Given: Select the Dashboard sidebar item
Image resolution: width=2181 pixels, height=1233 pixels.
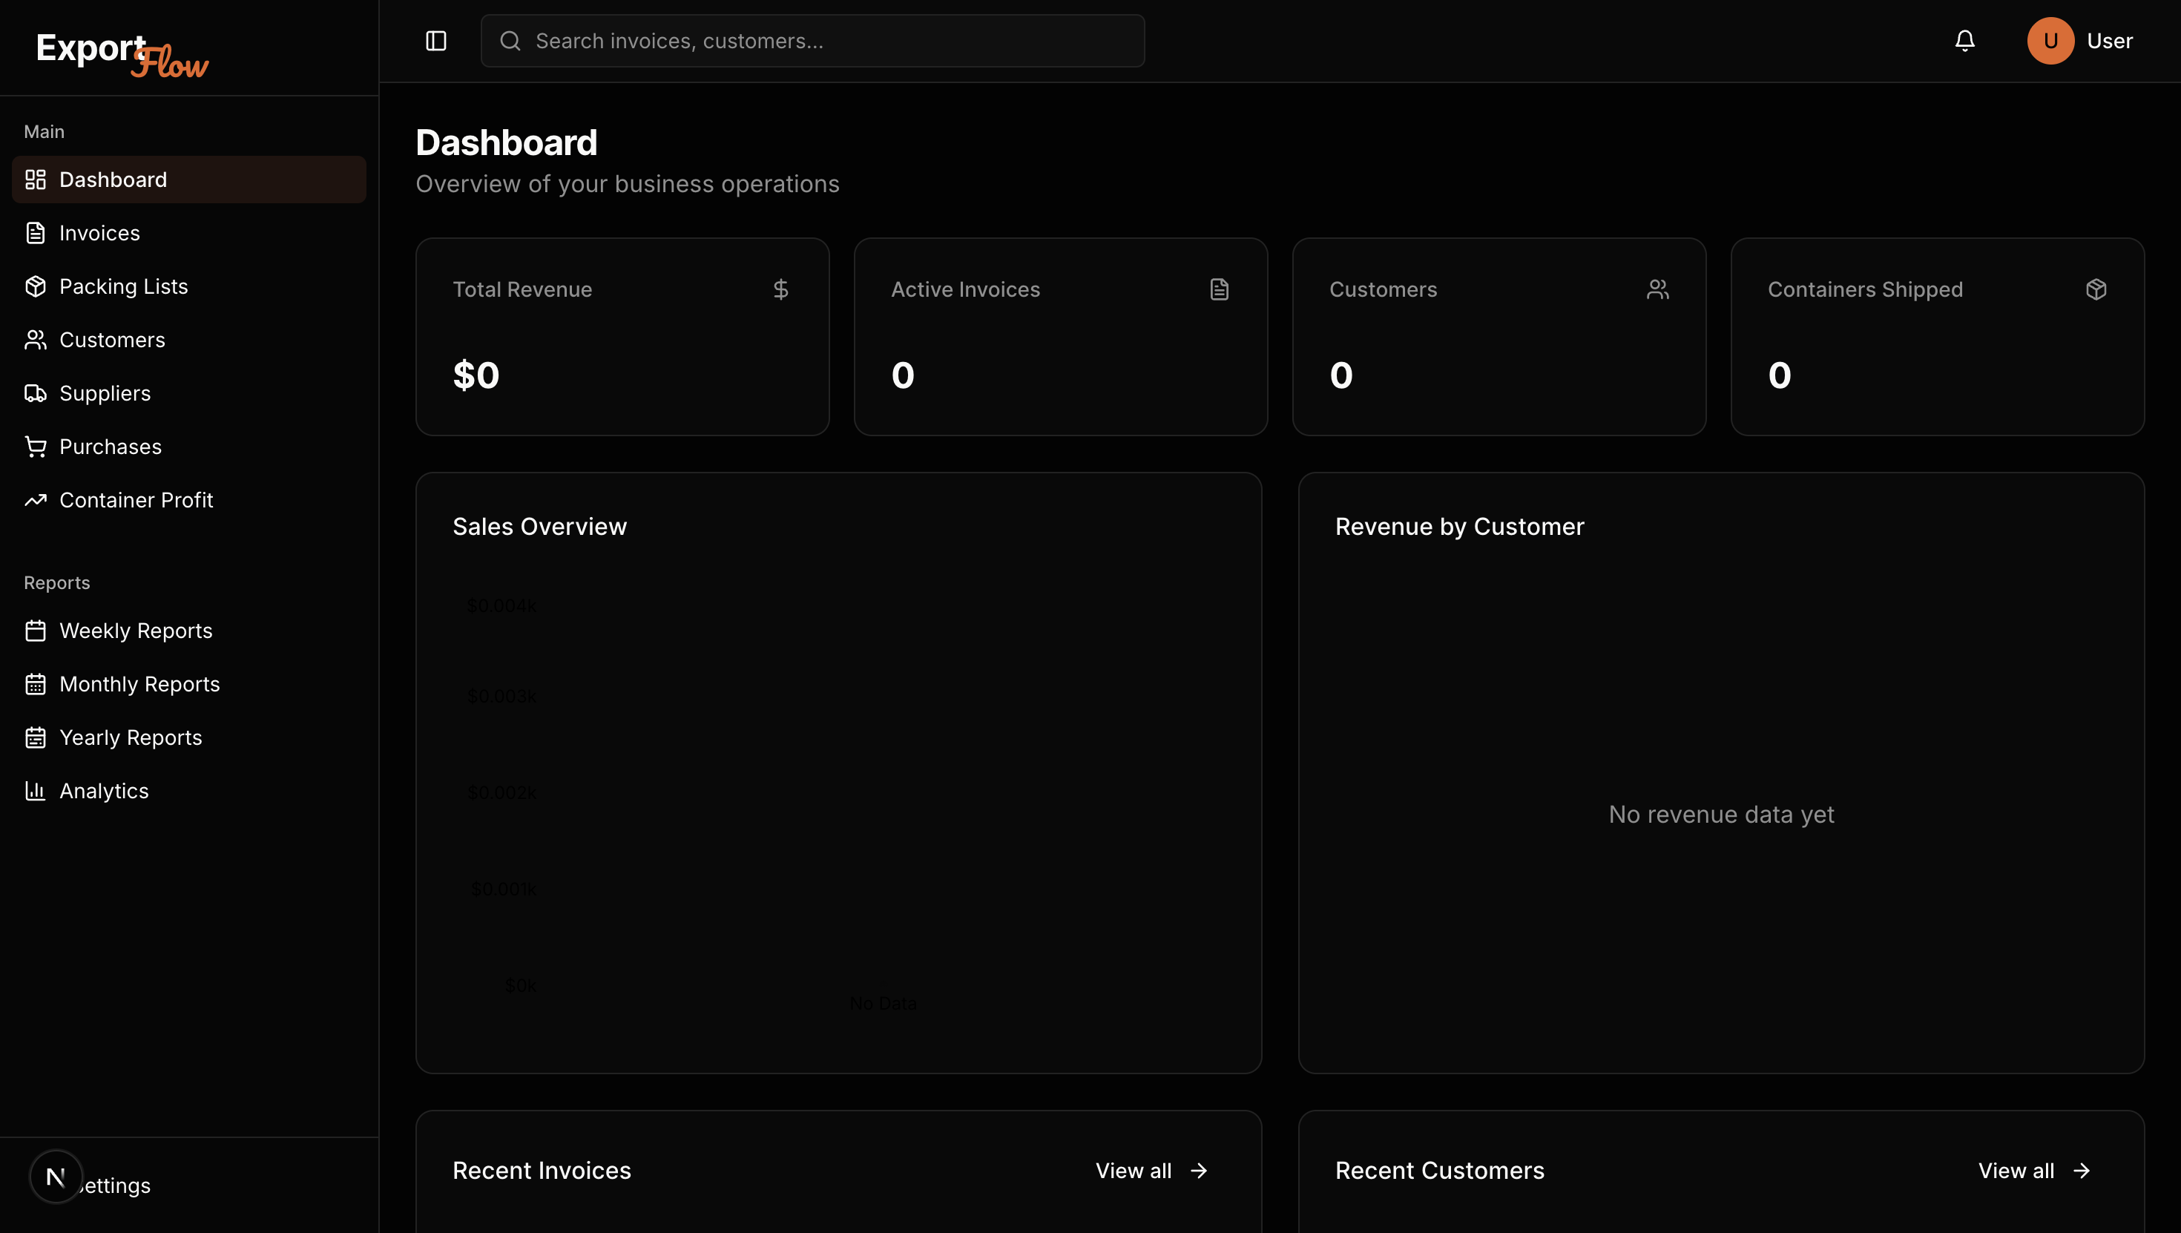Looking at the screenshot, I should [113, 180].
